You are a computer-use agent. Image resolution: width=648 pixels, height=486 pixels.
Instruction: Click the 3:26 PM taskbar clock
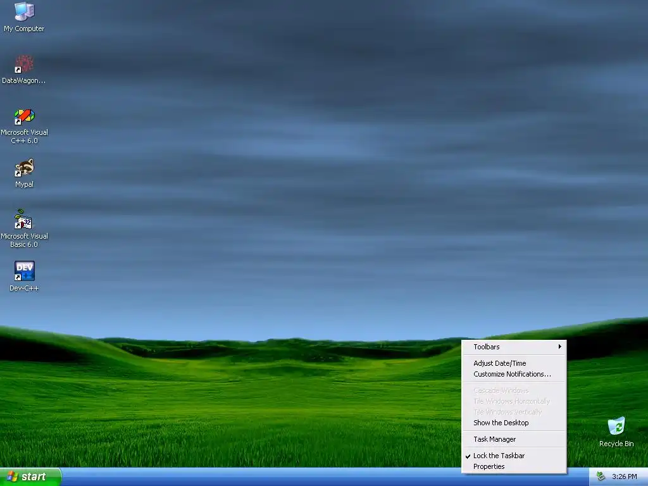click(x=624, y=477)
